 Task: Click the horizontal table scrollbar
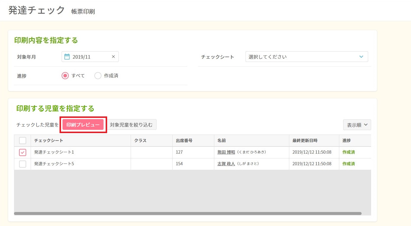[188, 213]
